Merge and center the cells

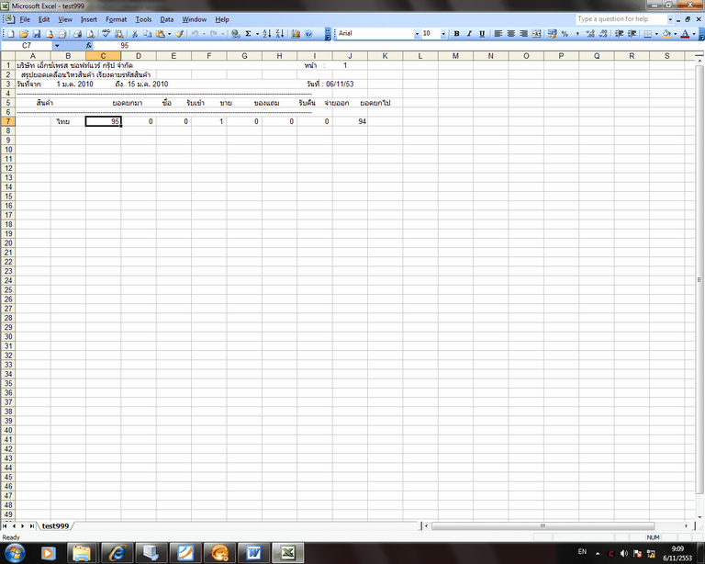point(536,34)
